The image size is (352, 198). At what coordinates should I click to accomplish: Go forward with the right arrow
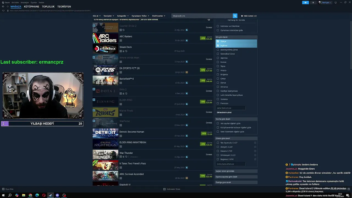click(7, 6)
